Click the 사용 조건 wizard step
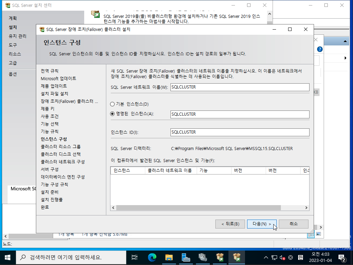Image resolution: width=353 pixels, height=265 pixels. tap(50, 116)
